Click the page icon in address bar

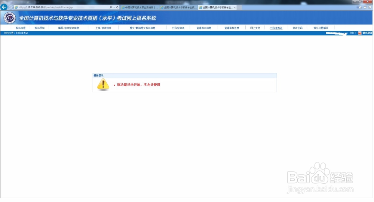click(x=16, y=7)
